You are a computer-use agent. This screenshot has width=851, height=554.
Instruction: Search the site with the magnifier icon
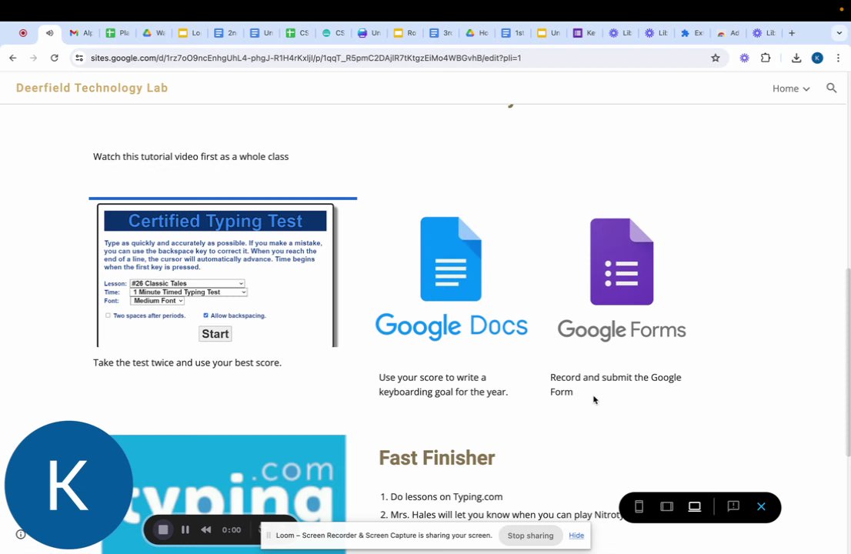[x=832, y=88]
